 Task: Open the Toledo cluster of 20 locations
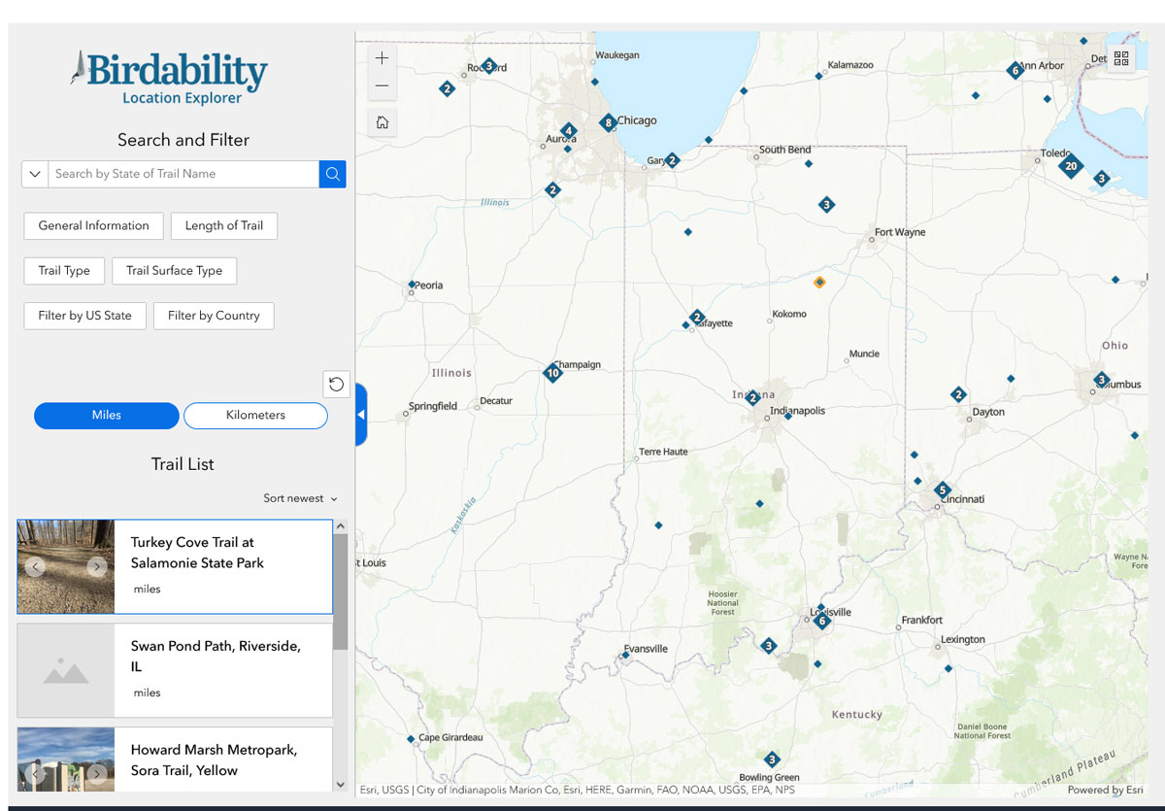tap(1070, 166)
